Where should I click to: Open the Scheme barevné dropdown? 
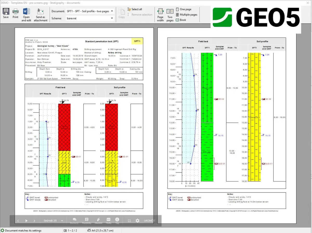tap(90, 18)
